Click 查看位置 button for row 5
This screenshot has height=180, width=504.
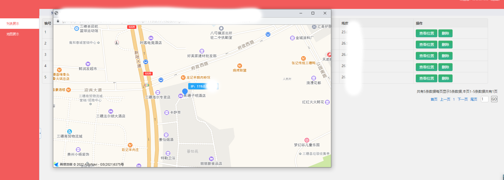point(427,78)
